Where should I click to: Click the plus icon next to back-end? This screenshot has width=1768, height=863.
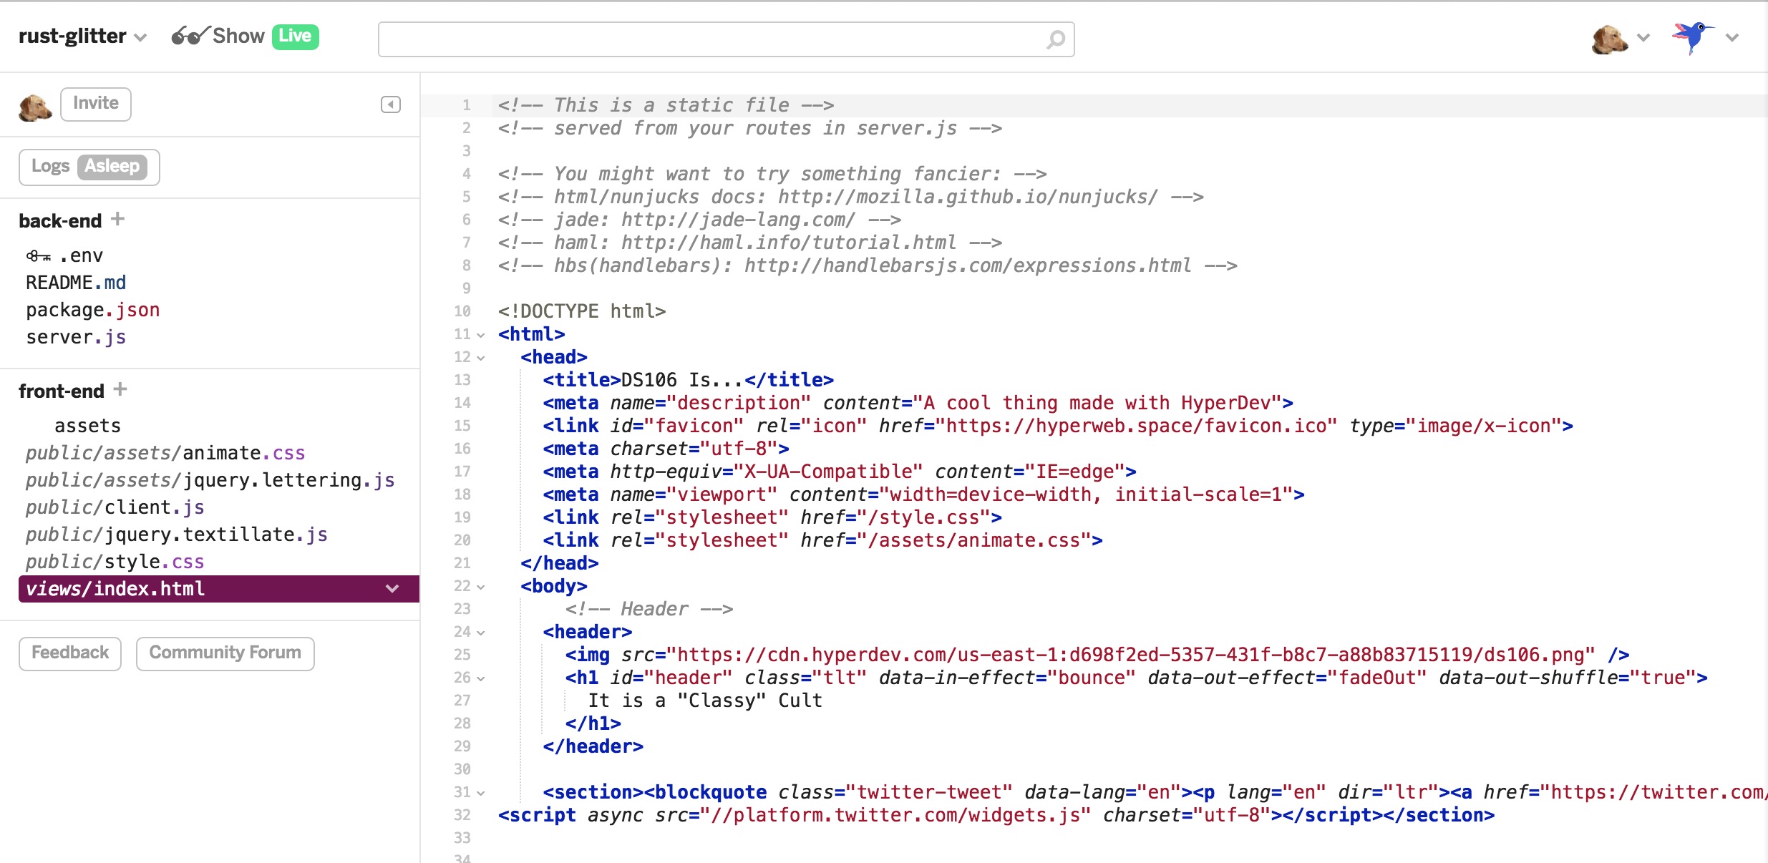(118, 220)
